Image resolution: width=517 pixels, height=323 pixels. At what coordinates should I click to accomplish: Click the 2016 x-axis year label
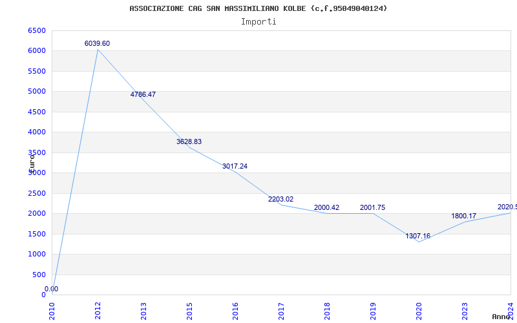[x=235, y=311]
